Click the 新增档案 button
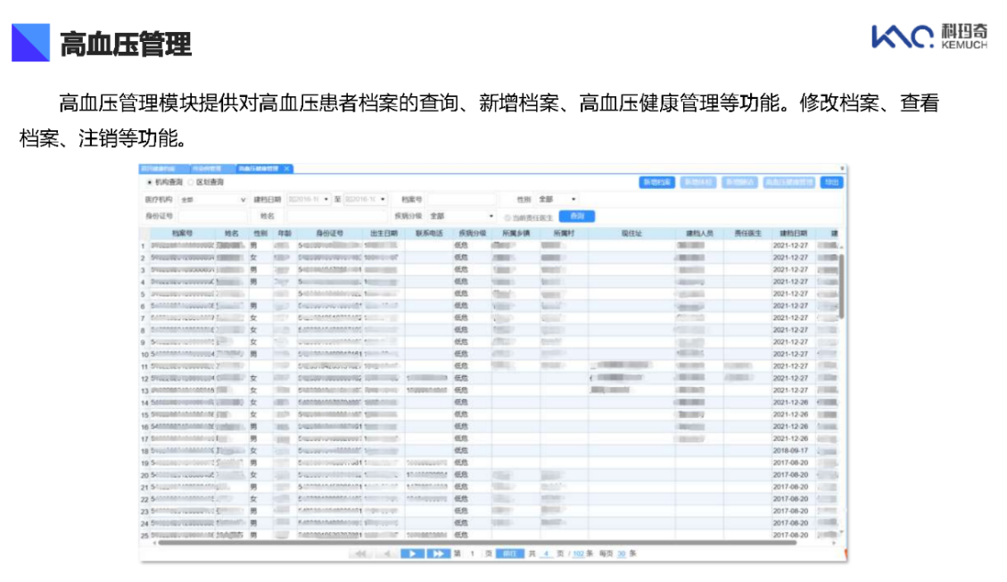This screenshot has width=1007, height=582. pos(656,182)
